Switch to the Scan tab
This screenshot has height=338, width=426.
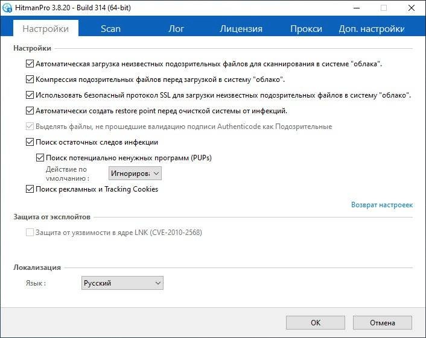coord(110,29)
